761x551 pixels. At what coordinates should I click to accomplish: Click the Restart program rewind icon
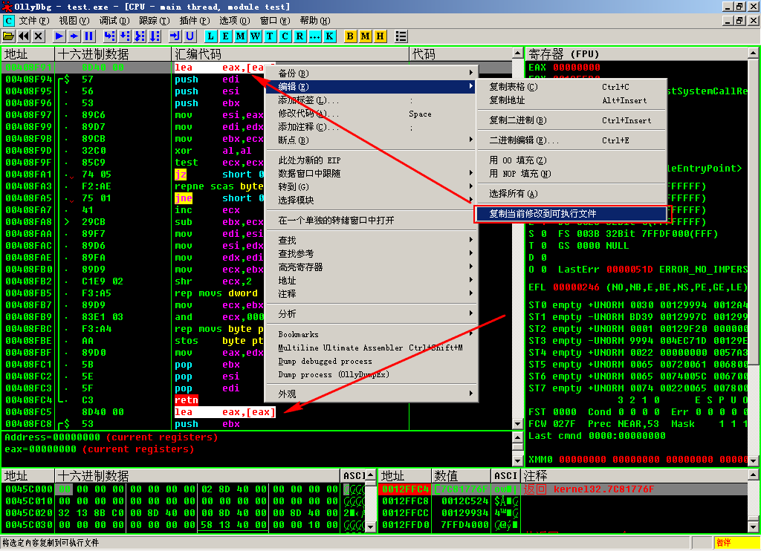pos(24,36)
